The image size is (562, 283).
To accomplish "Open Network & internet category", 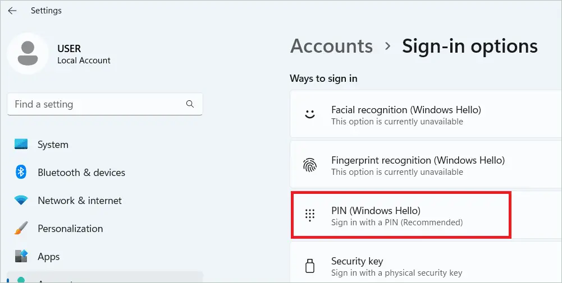I will tap(105, 201).
